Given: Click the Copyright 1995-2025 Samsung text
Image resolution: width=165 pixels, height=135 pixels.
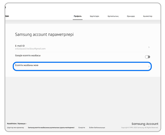Looking at the screenshot, I should [x=140, y=127].
